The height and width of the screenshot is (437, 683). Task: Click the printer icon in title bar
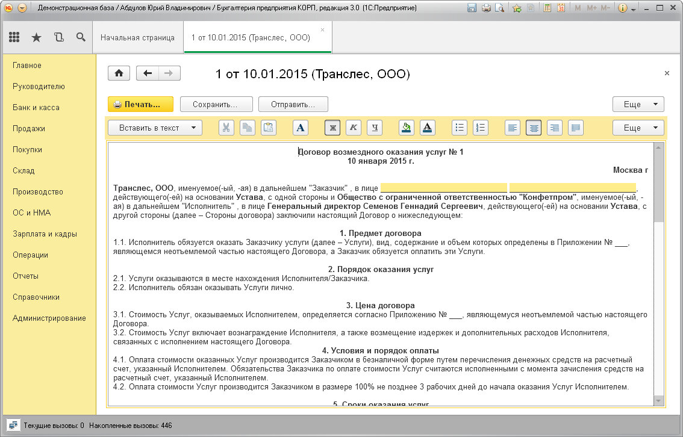pos(486,8)
